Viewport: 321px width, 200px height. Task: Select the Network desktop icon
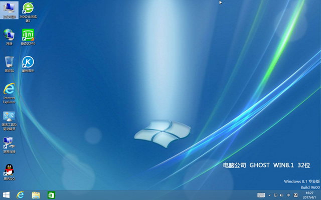click(x=9, y=35)
